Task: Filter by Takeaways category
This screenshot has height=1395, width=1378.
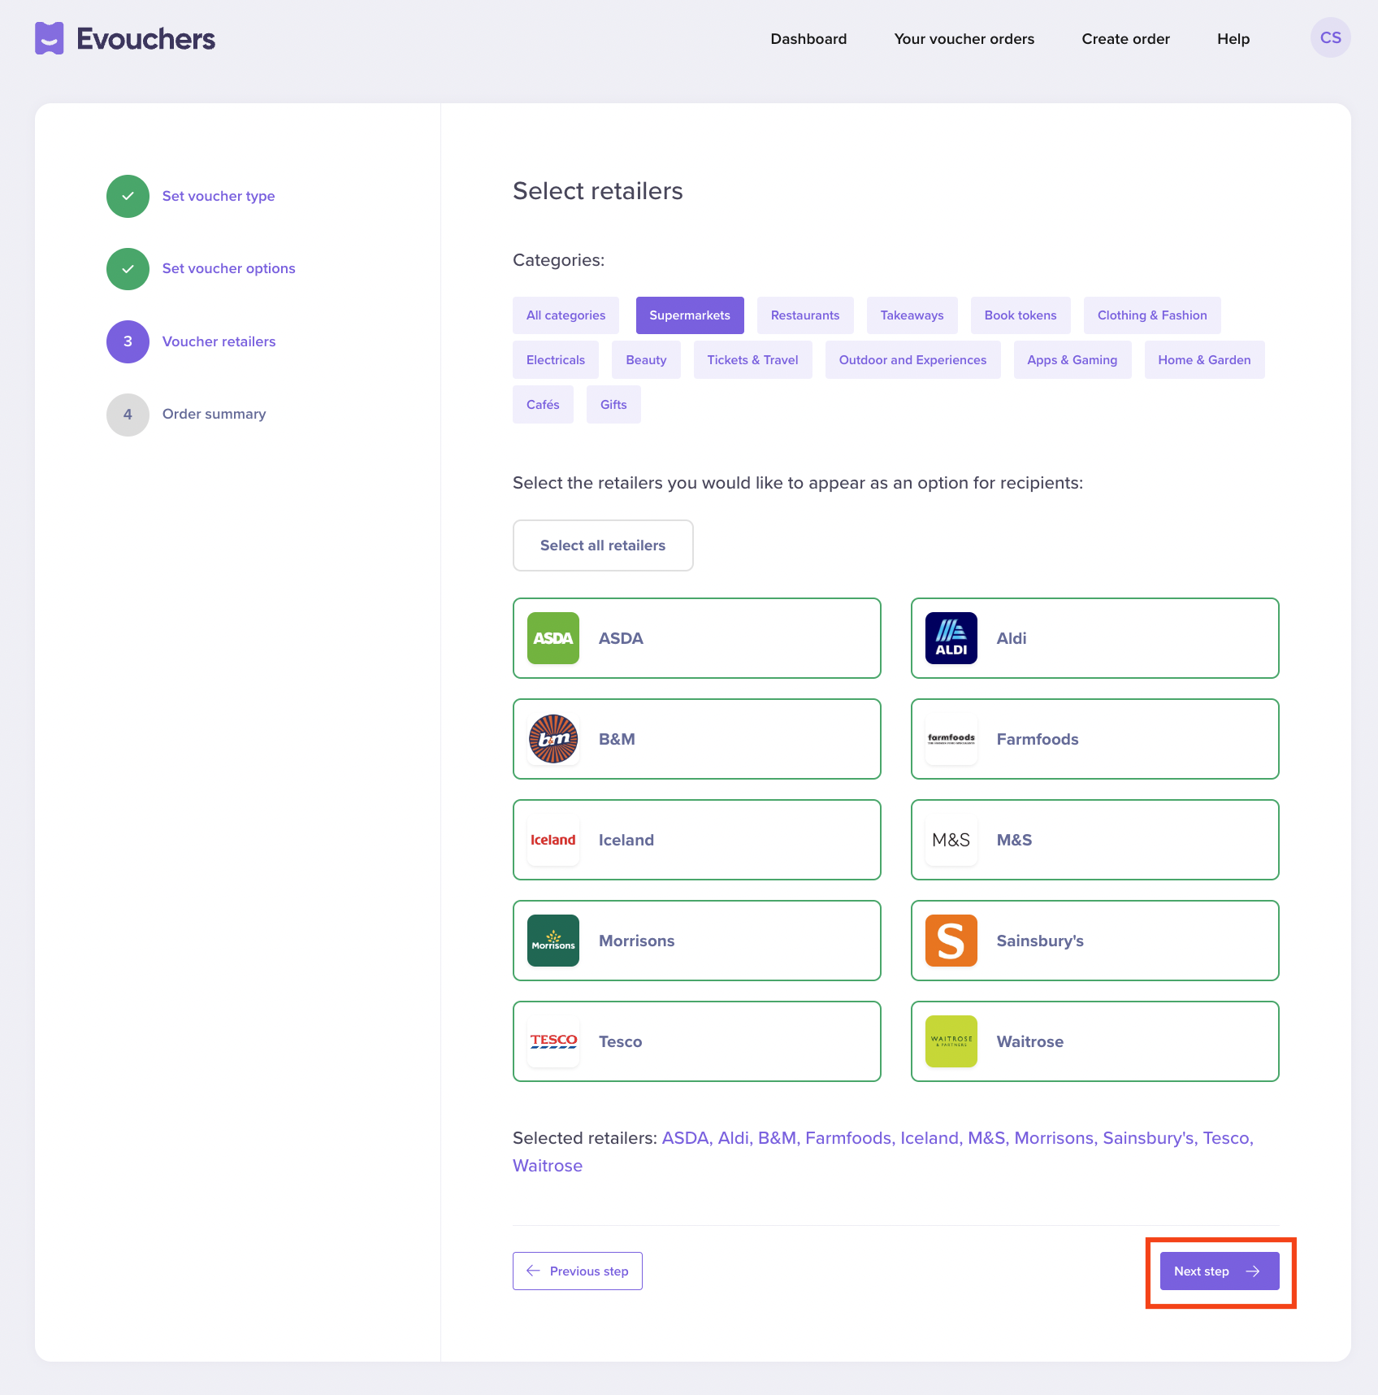Action: click(x=912, y=315)
